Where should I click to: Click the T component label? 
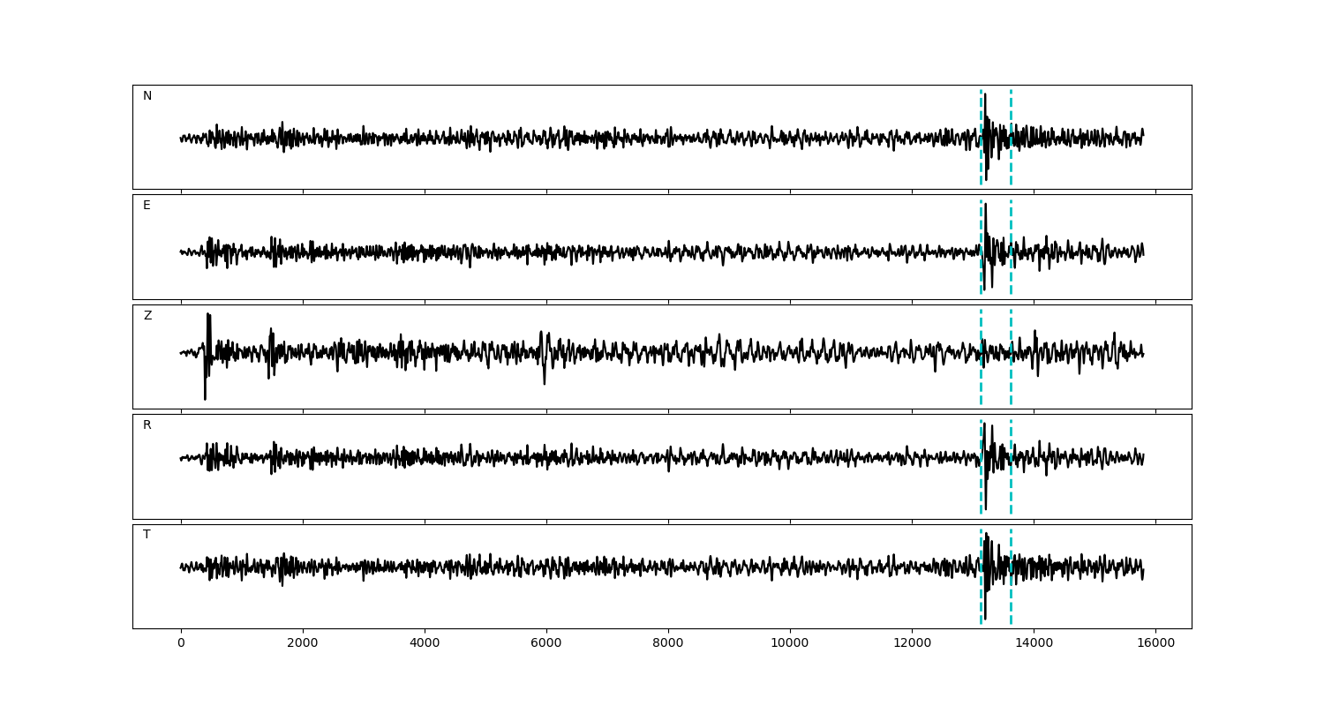click(147, 535)
